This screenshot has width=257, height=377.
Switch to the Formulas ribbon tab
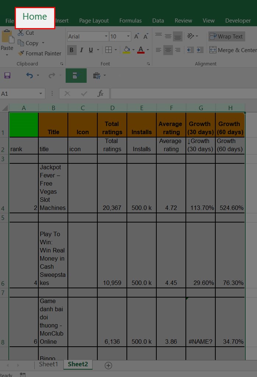pos(131,21)
